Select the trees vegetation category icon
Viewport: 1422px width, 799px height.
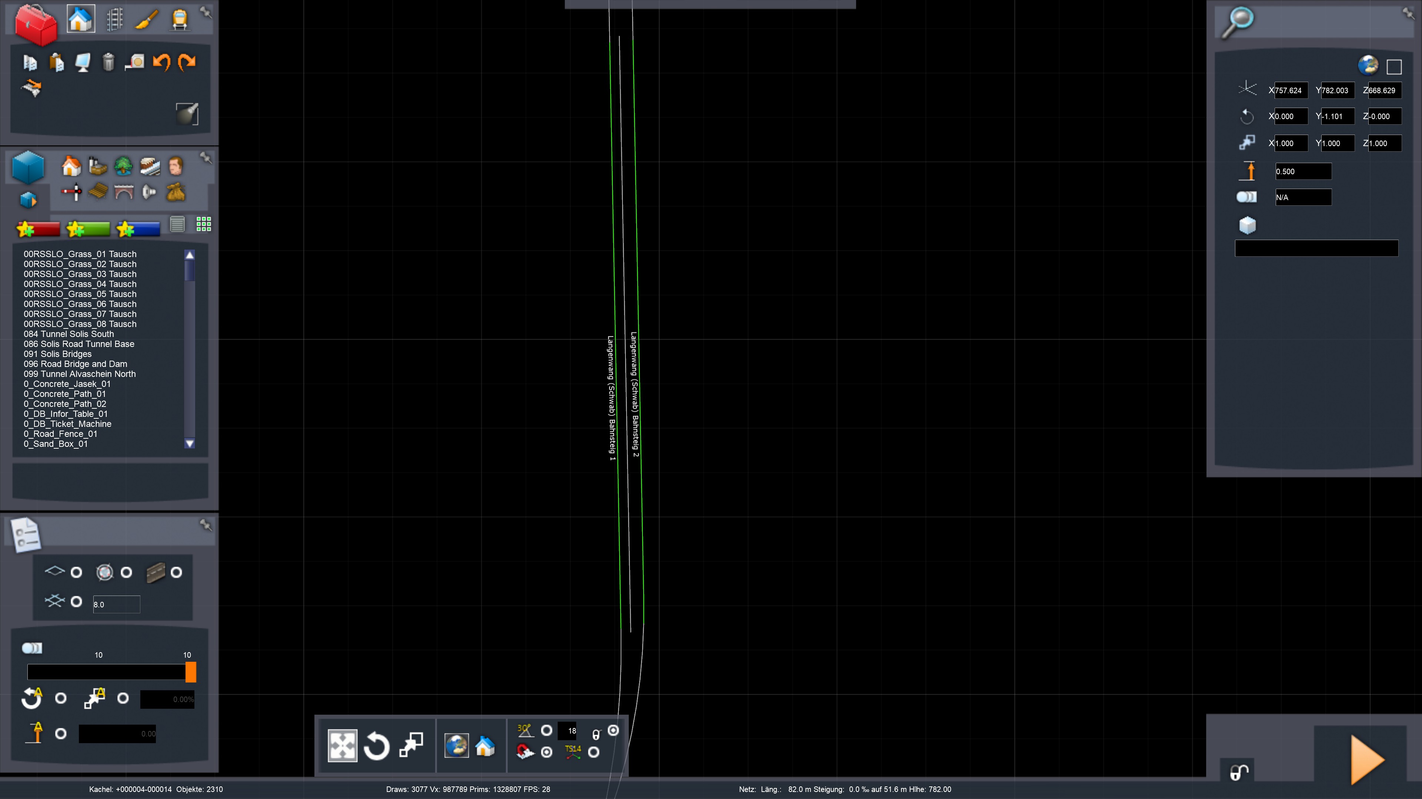click(x=123, y=165)
